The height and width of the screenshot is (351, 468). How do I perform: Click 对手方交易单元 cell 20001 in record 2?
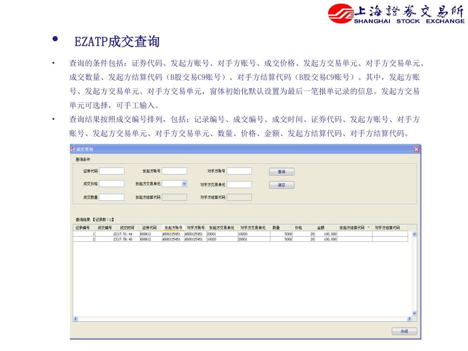tap(254, 239)
